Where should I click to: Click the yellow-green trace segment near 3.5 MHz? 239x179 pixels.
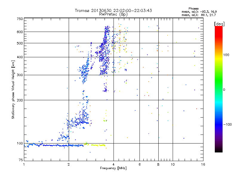98,145
